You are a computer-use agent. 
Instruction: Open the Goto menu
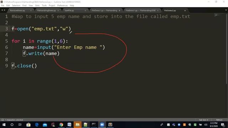tap(37, 6)
